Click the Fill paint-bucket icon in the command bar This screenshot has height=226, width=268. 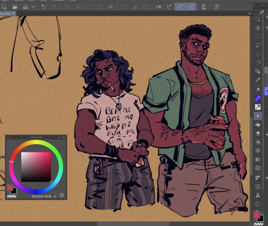111,7
